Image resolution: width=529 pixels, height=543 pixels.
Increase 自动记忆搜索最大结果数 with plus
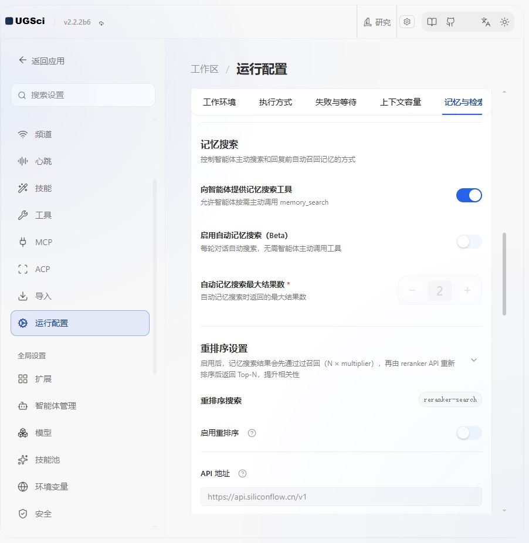(x=467, y=290)
